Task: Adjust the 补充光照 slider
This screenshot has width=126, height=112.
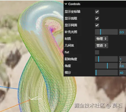Action: click(106, 32)
